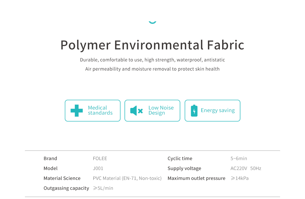Click the ≥5L/min value
Image resolution: width=305 pixels, height=199 pixels.
point(103,188)
